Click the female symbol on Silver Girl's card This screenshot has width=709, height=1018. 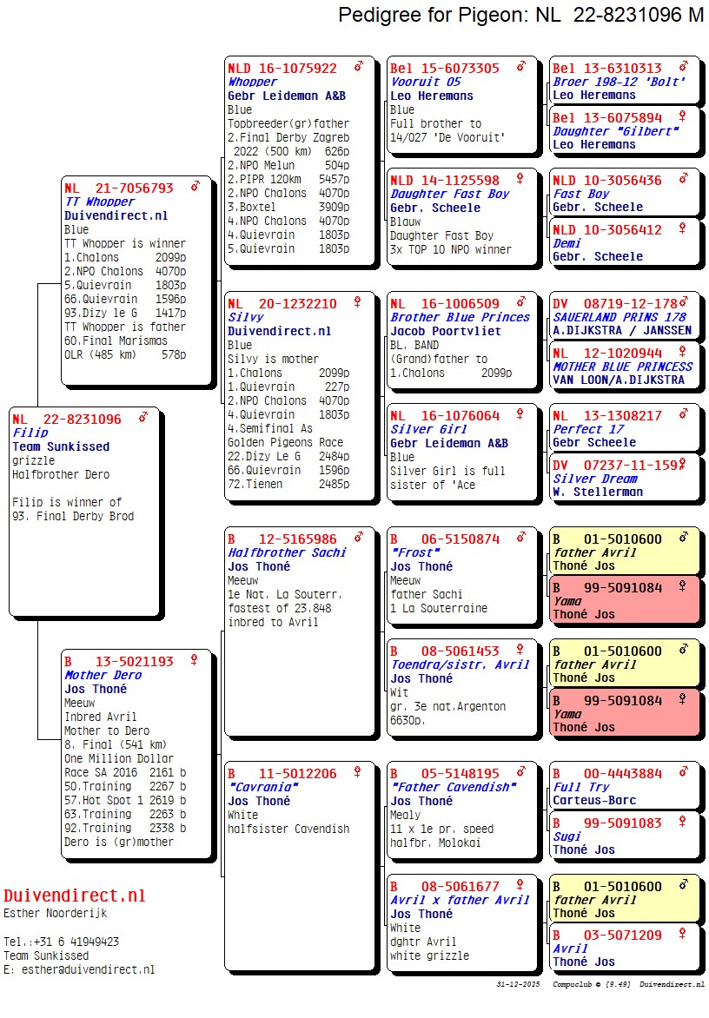(520, 416)
